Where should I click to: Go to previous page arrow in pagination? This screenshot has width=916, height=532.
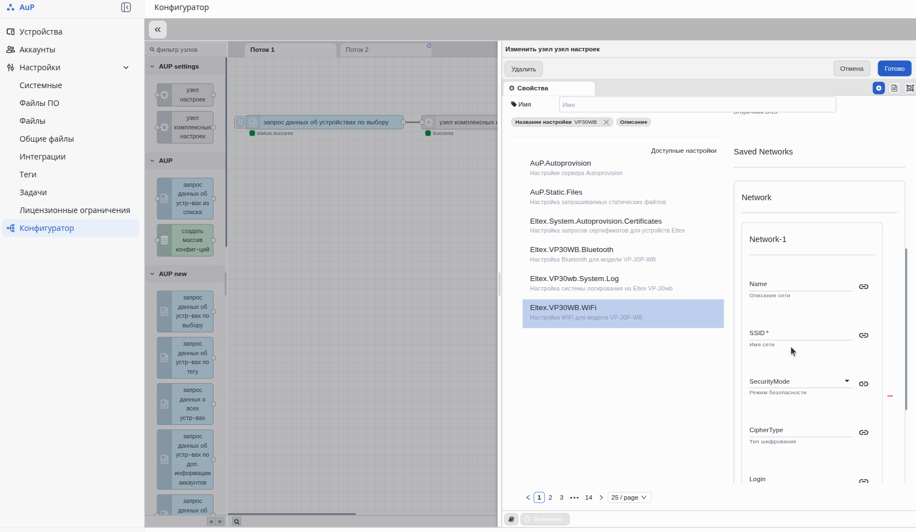[x=528, y=497]
